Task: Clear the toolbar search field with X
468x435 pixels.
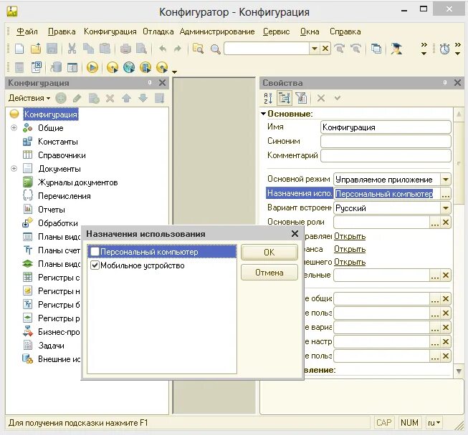Action: click(325, 48)
